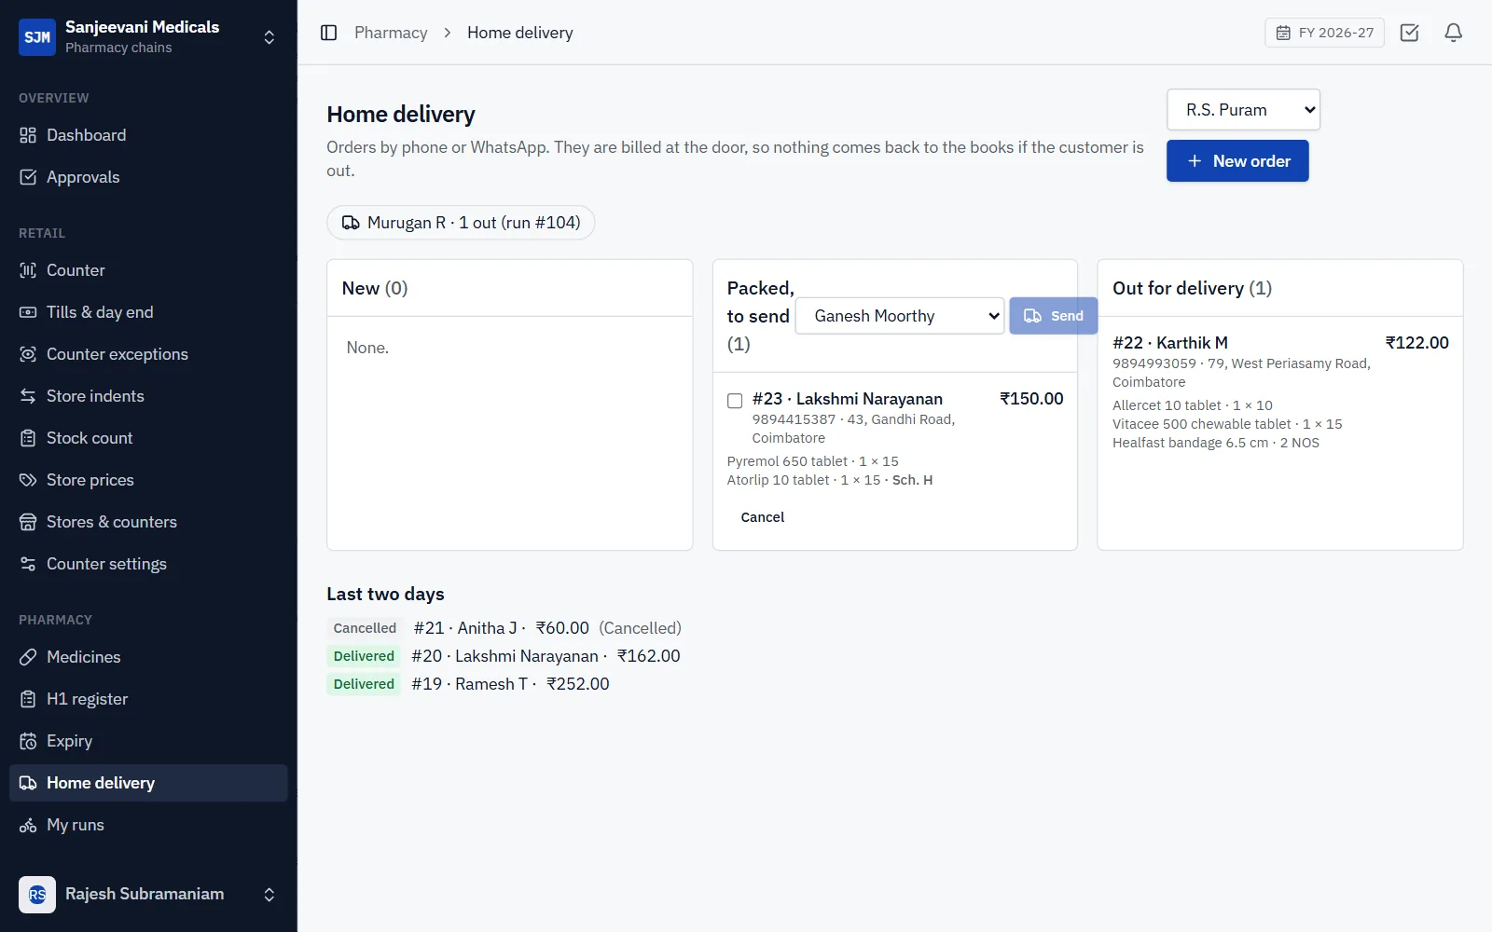Click the Medicines pill icon

(x=28, y=657)
